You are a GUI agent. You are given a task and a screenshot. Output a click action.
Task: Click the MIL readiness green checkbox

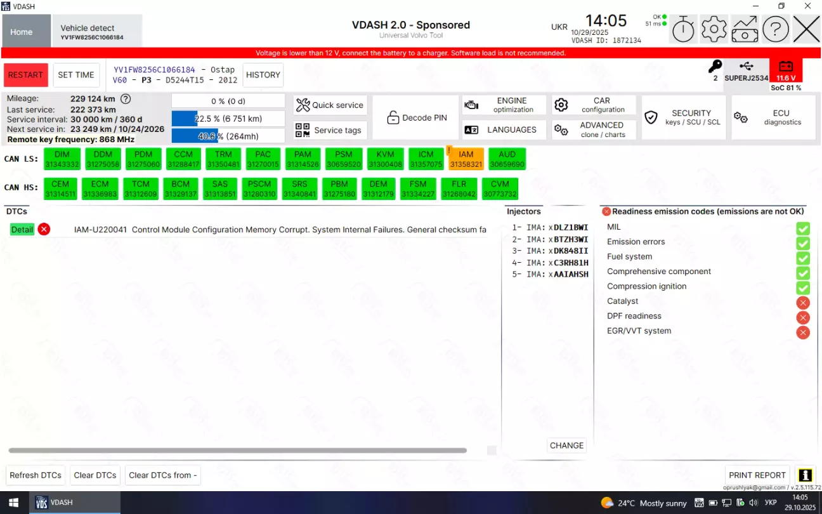click(x=803, y=228)
